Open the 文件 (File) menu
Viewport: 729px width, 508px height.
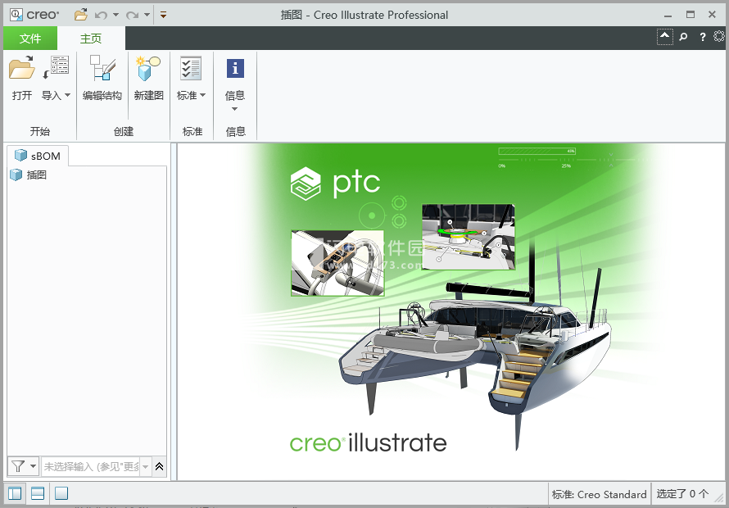(x=30, y=39)
